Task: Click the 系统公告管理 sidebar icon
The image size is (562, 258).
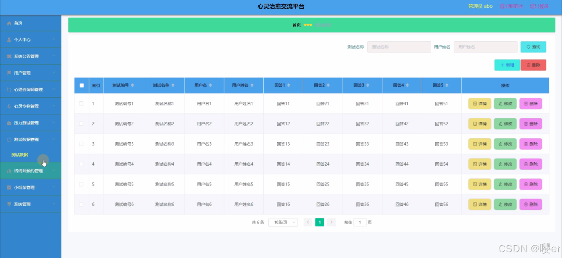Action: 9,56
